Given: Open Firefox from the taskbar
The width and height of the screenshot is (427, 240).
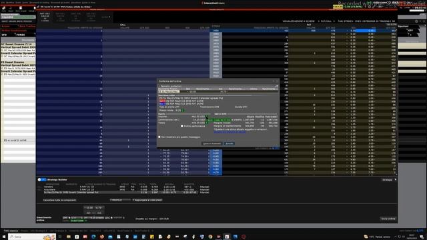Looking at the screenshot, I should tap(102, 237).
